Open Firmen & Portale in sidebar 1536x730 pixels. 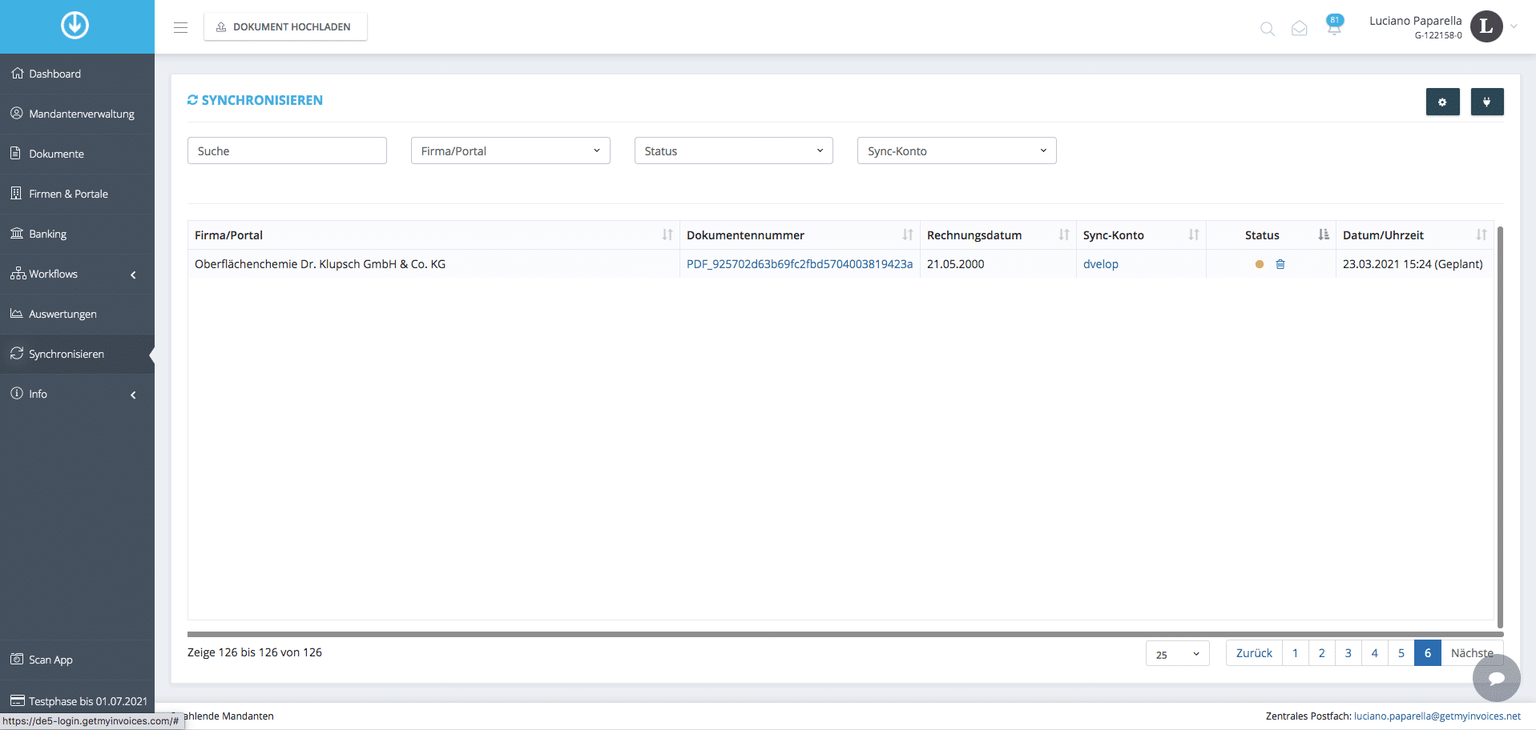(77, 194)
